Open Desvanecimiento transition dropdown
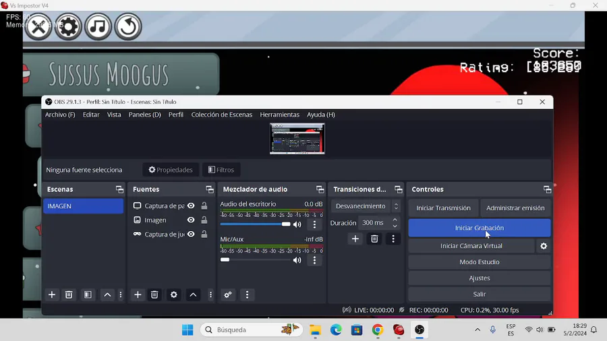The height and width of the screenshot is (341, 607). (366, 206)
